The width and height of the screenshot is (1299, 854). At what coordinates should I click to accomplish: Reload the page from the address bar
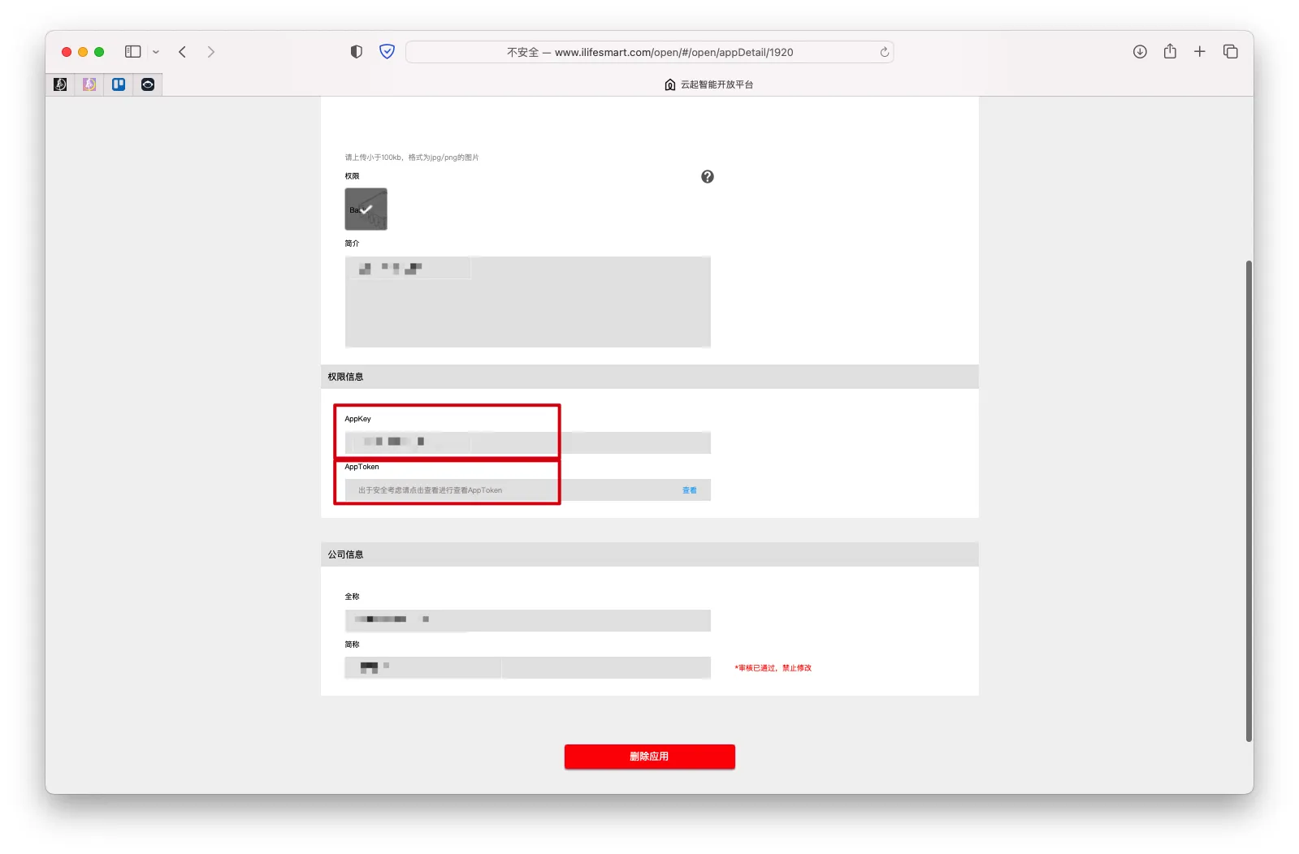(x=884, y=52)
